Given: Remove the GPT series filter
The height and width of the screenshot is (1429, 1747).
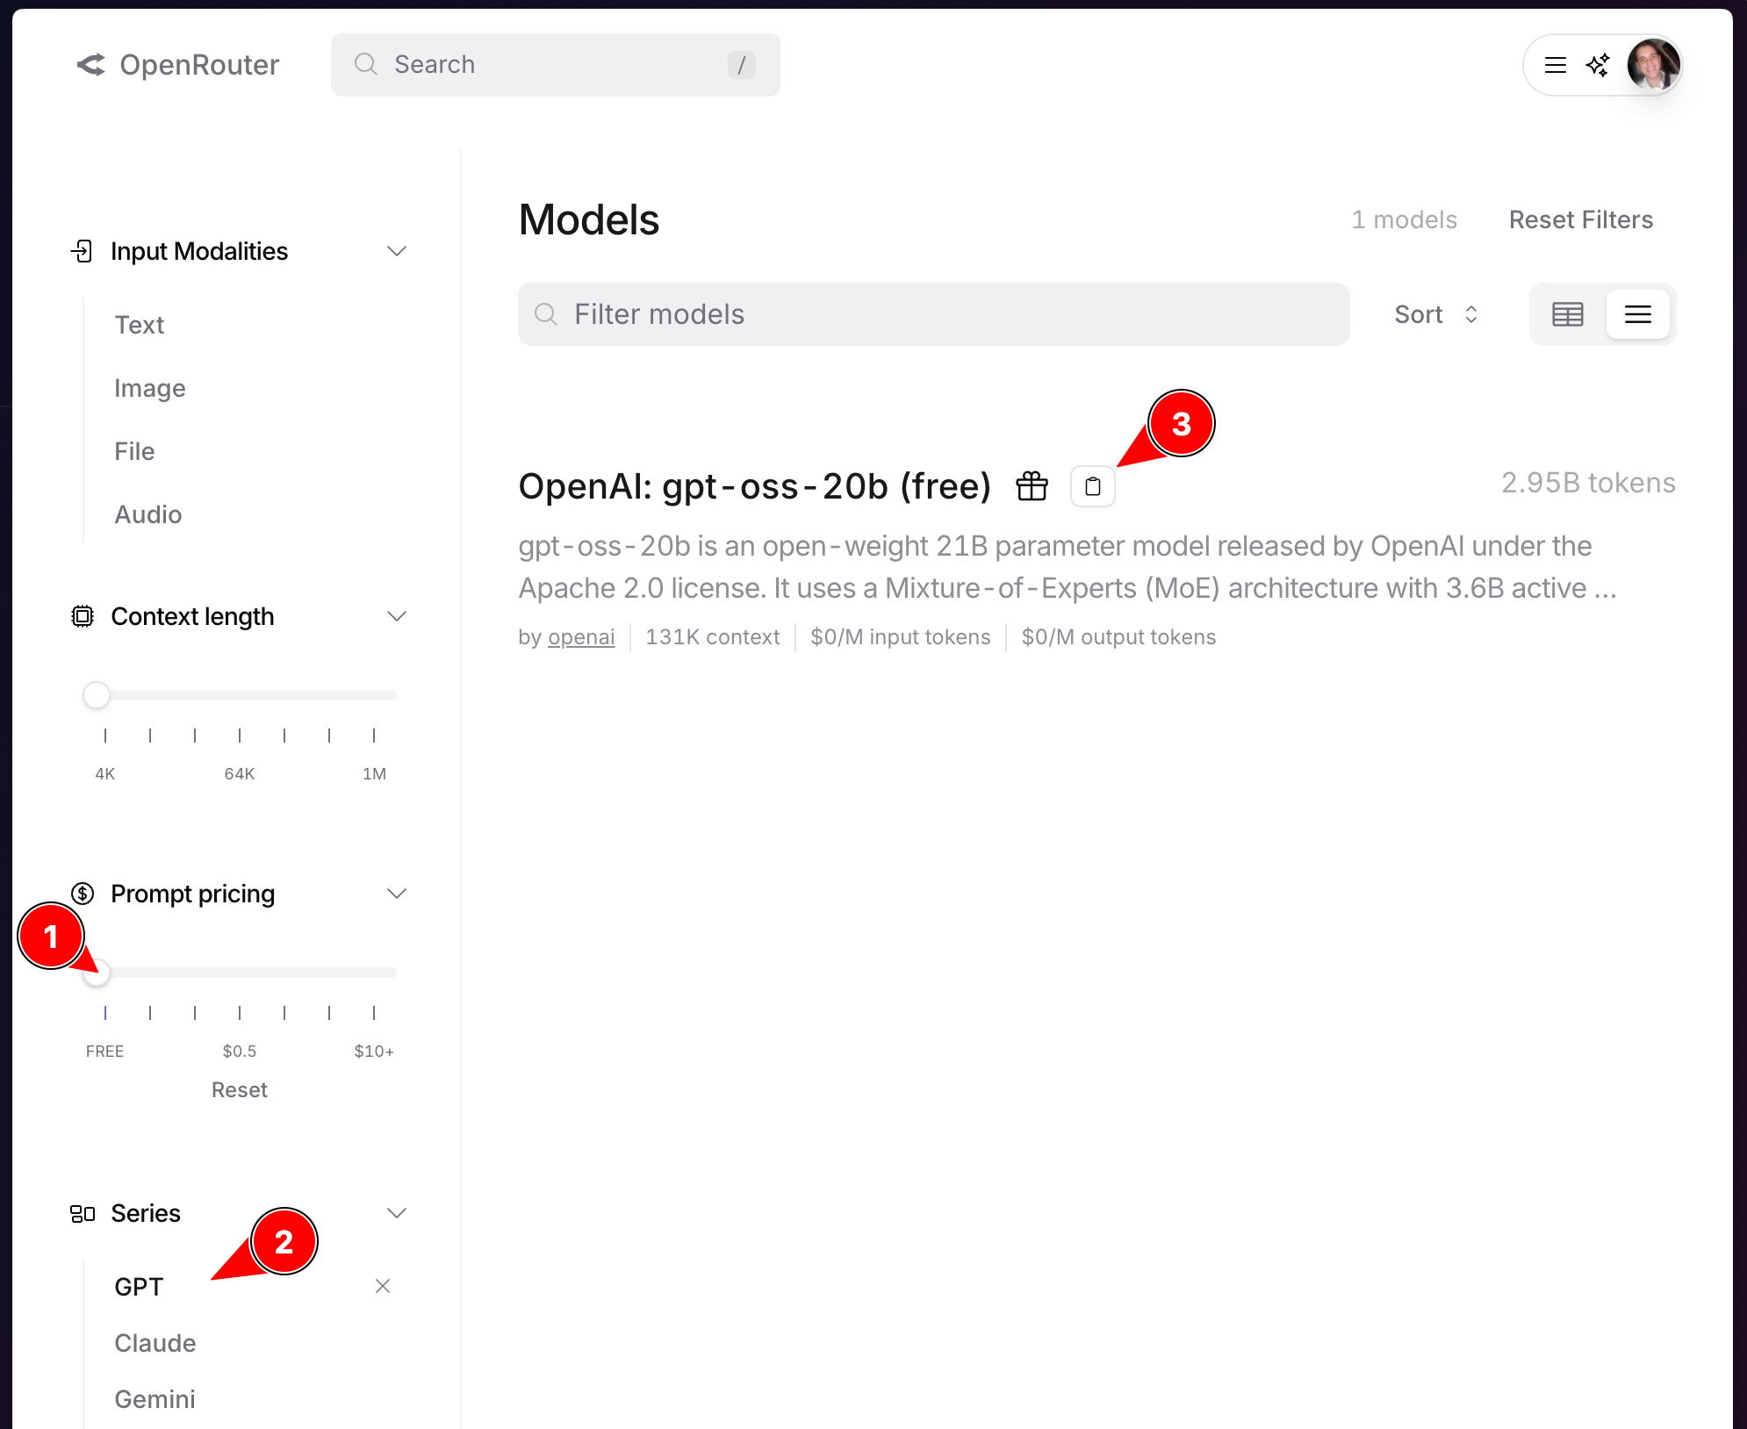Looking at the screenshot, I should click(x=383, y=1286).
